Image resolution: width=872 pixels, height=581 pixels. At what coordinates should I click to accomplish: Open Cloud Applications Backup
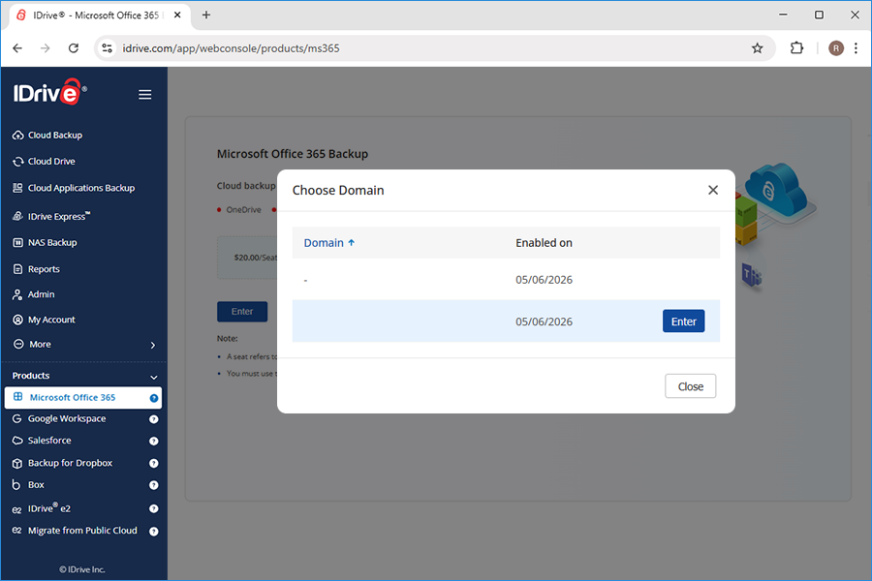(x=81, y=188)
